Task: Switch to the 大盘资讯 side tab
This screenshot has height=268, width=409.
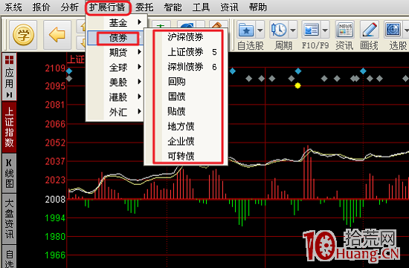Action: pos(10,219)
